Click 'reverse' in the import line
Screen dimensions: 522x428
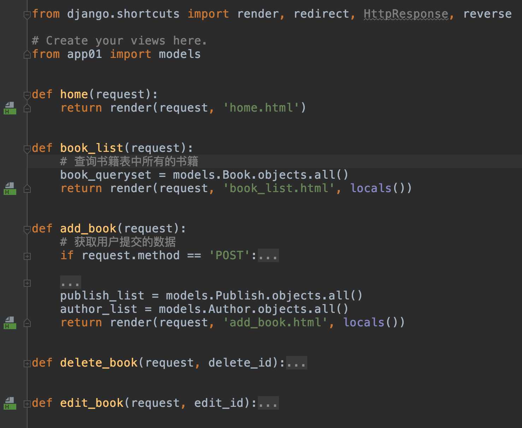click(487, 14)
